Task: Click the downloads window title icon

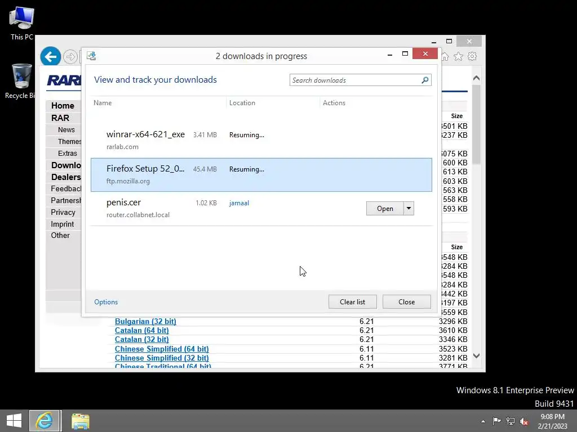Action: [x=91, y=56]
